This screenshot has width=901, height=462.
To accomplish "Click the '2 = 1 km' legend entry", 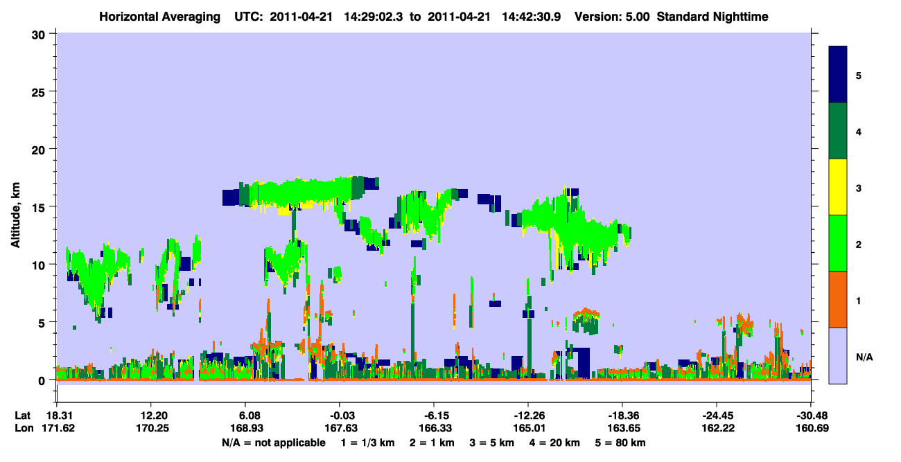I will coord(432,443).
